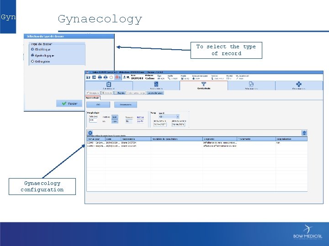Select the second consultation row in the table
This screenshot has width=329, height=246.
(x=197, y=146)
